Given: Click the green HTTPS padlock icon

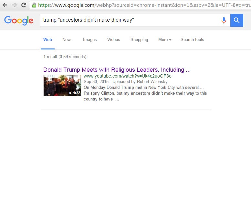Looking at the screenshot, I should click(34, 5).
